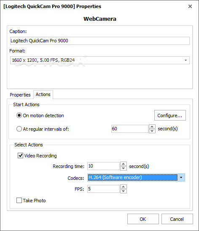Increase Recording time with up arrow
The image size is (199, 231).
click(124, 164)
